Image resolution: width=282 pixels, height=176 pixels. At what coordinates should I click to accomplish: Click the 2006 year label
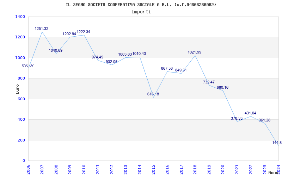pyautogui.click(x=28, y=169)
